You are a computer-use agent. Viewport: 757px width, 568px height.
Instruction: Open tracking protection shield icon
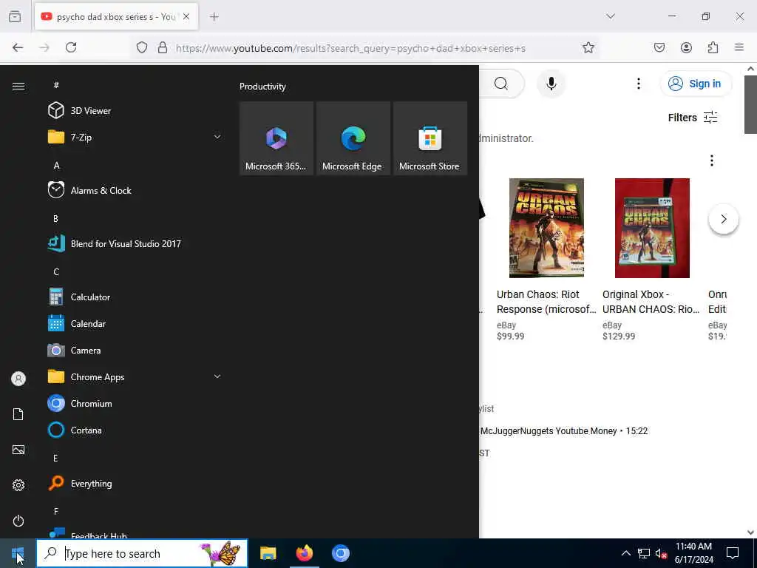click(x=141, y=47)
